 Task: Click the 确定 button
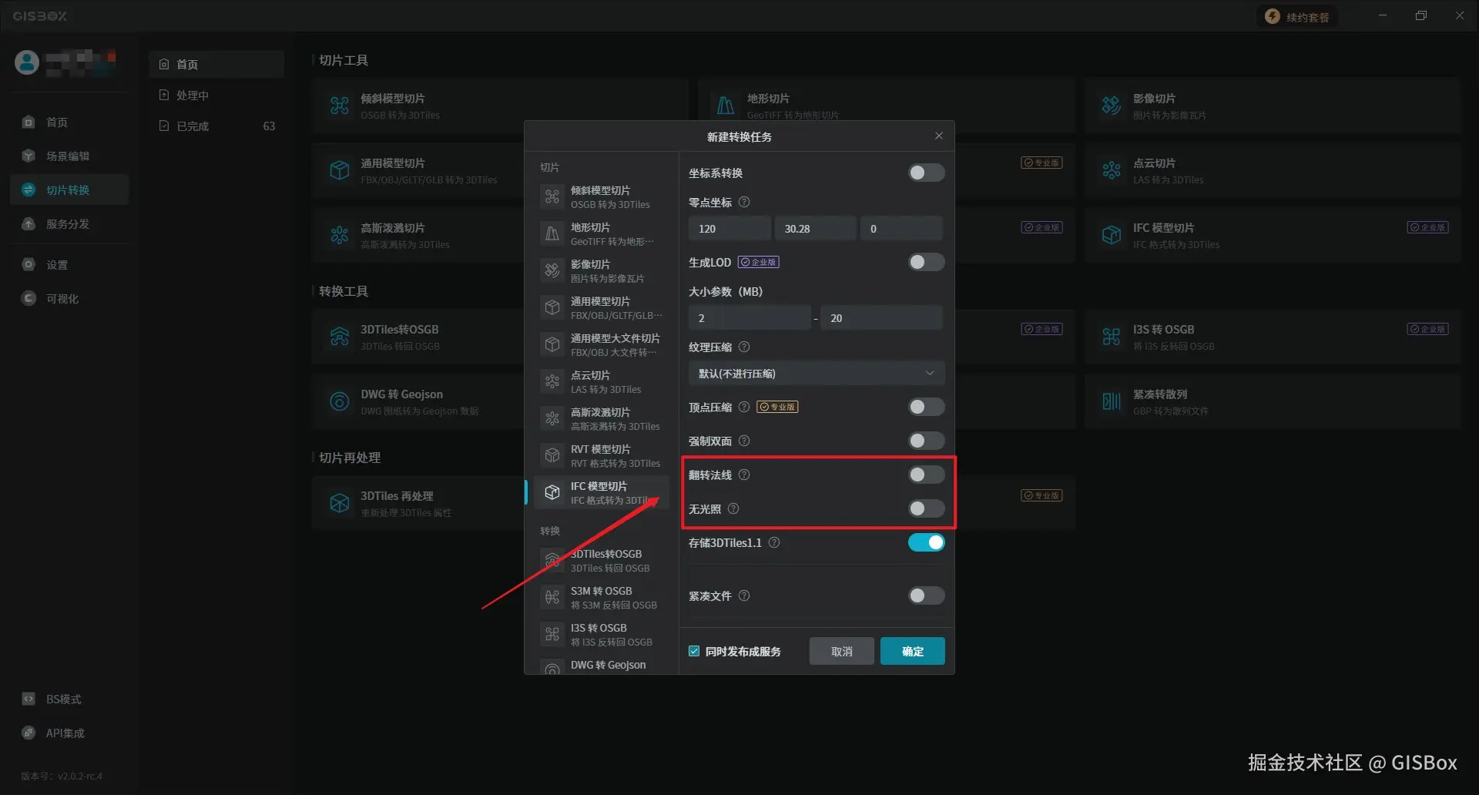912,652
